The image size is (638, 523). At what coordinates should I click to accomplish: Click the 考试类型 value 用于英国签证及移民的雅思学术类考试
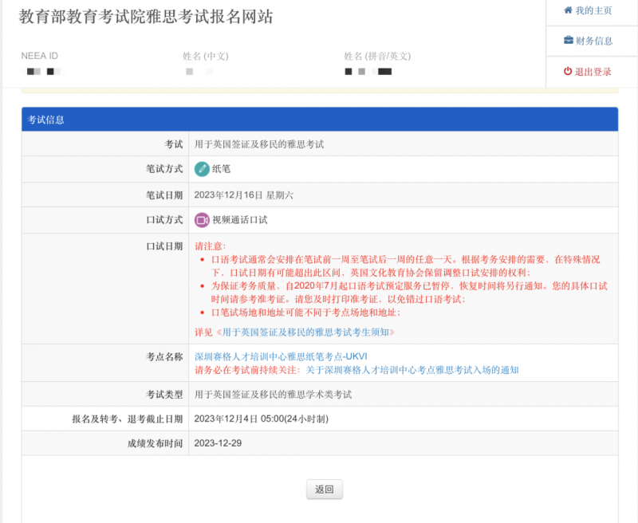coord(273,395)
